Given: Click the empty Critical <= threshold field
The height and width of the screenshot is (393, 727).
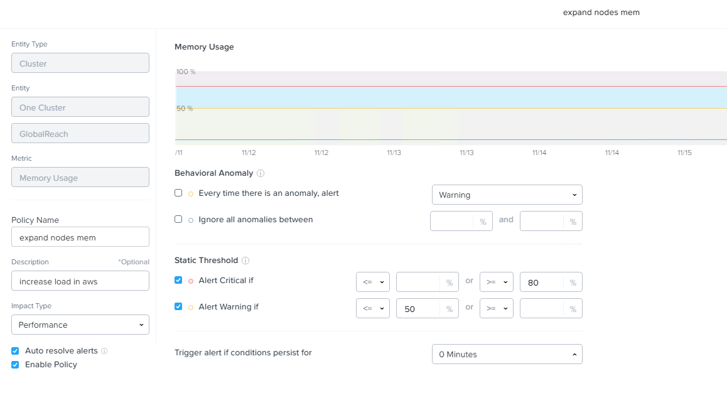Looking at the screenshot, I should 427,282.
